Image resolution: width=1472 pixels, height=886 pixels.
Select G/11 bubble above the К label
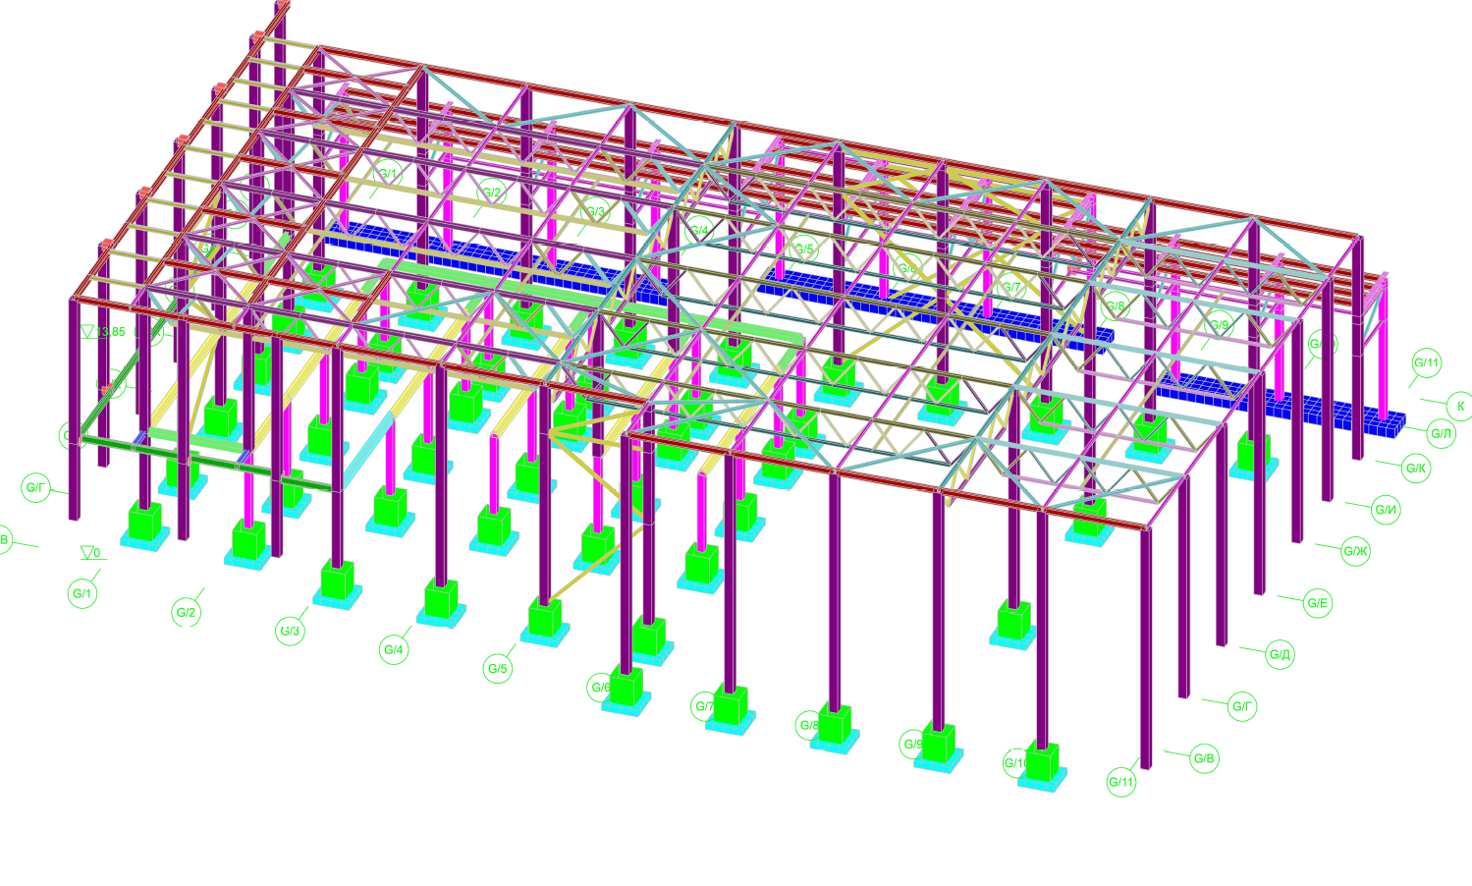coord(1426,362)
